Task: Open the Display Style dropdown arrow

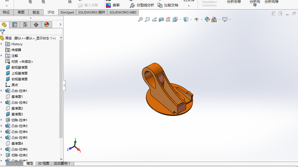Action: click(191, 19)
